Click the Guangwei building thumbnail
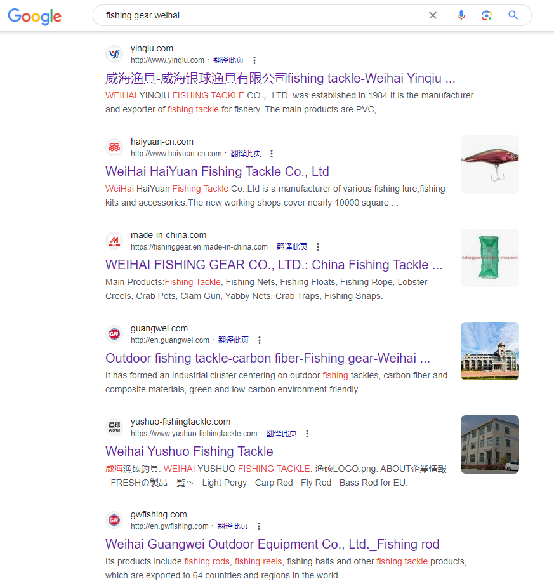The image size is (554, 586). [x=490, y=351]
